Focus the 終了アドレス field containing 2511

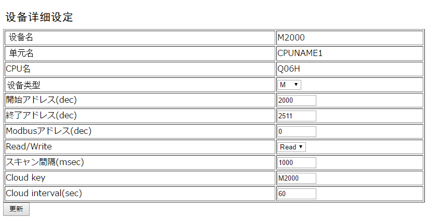pyautogui.click(x=297, y=116)
